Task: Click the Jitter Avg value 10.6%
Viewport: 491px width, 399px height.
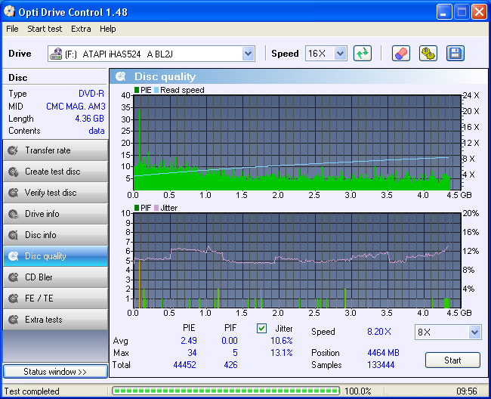Action: click(281, 341)
